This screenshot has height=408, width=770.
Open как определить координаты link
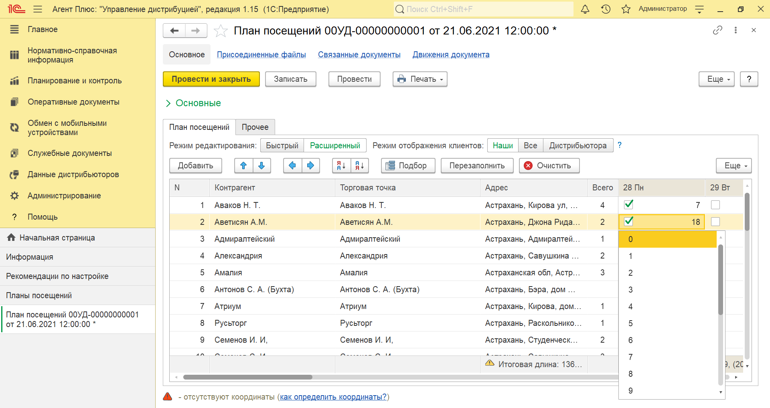pyautogui.click(x=333, y=397)
